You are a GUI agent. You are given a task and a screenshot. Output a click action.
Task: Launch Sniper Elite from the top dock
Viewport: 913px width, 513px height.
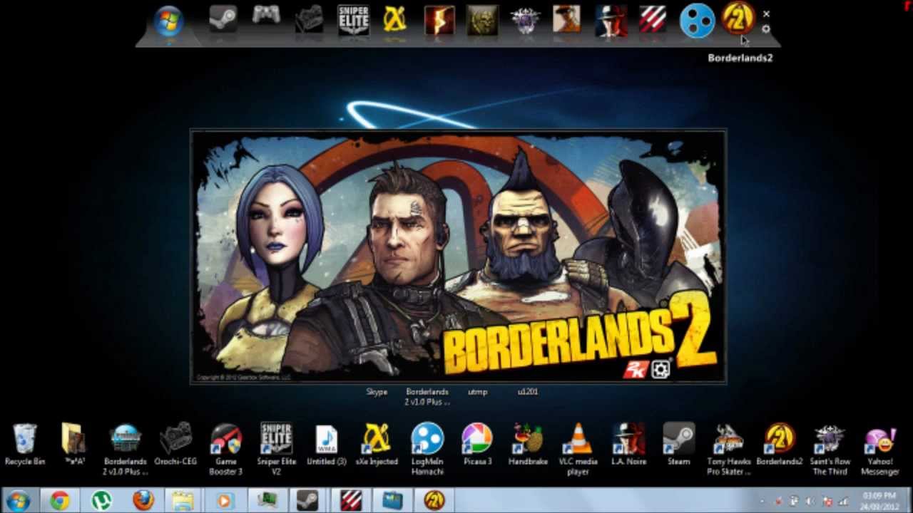[353, 20]
